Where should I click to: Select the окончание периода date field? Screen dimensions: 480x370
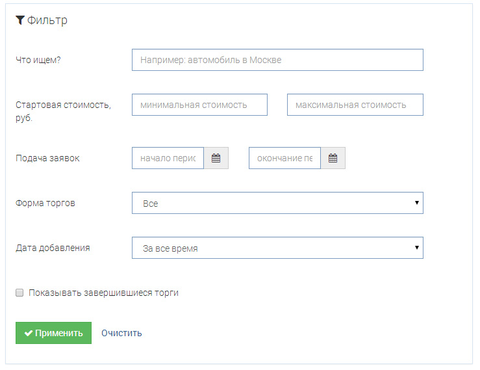point(284,158)
